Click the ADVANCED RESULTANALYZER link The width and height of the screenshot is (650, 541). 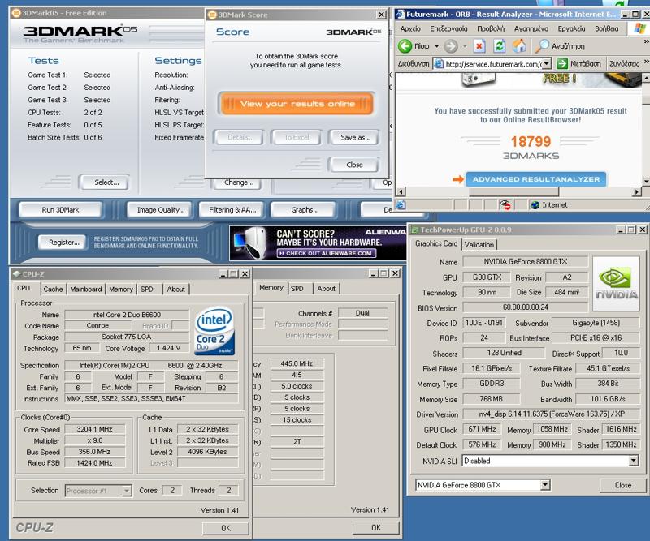(x=536, y=179)
